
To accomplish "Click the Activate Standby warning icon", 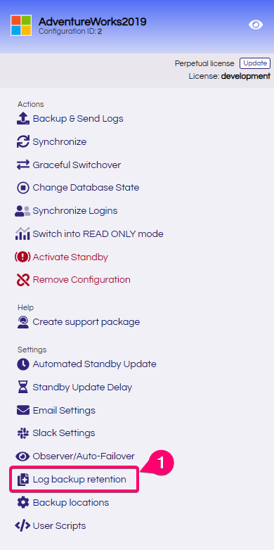I will [x=23, y=257].
